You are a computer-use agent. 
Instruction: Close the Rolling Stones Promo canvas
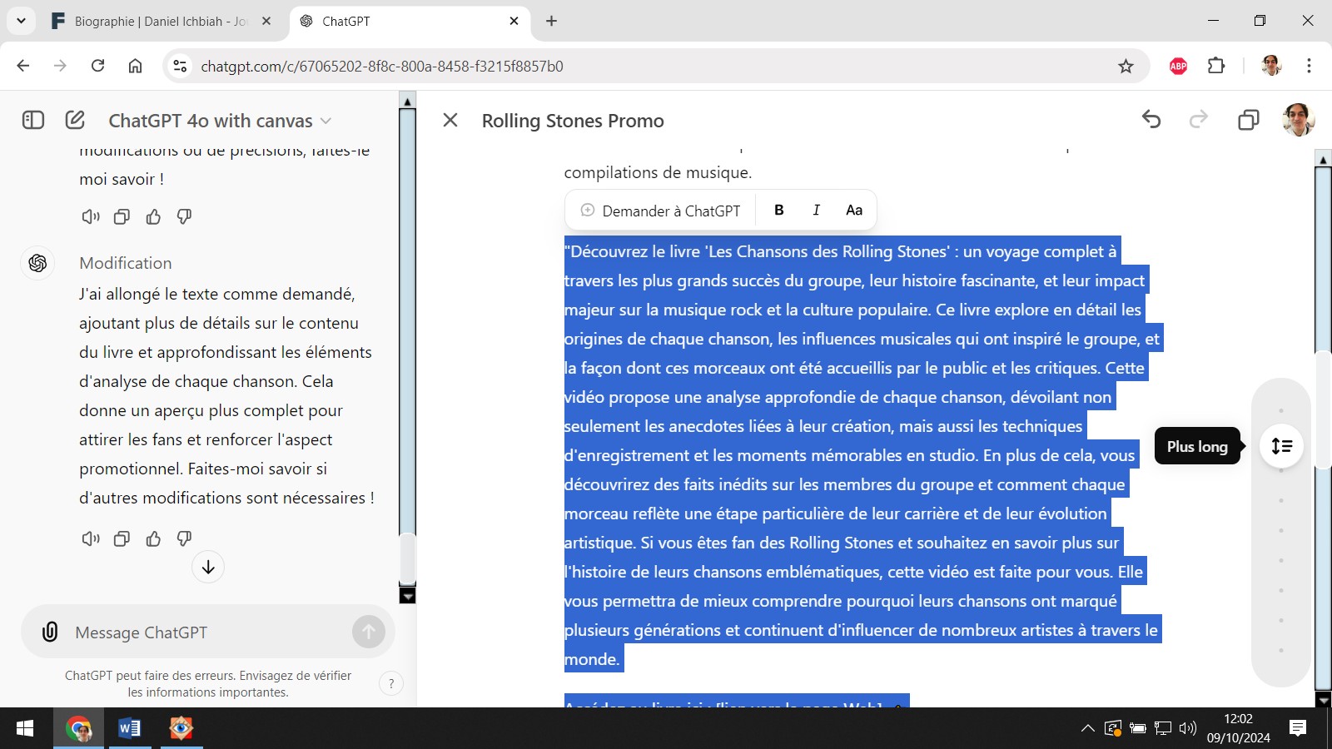pos(450,120)
